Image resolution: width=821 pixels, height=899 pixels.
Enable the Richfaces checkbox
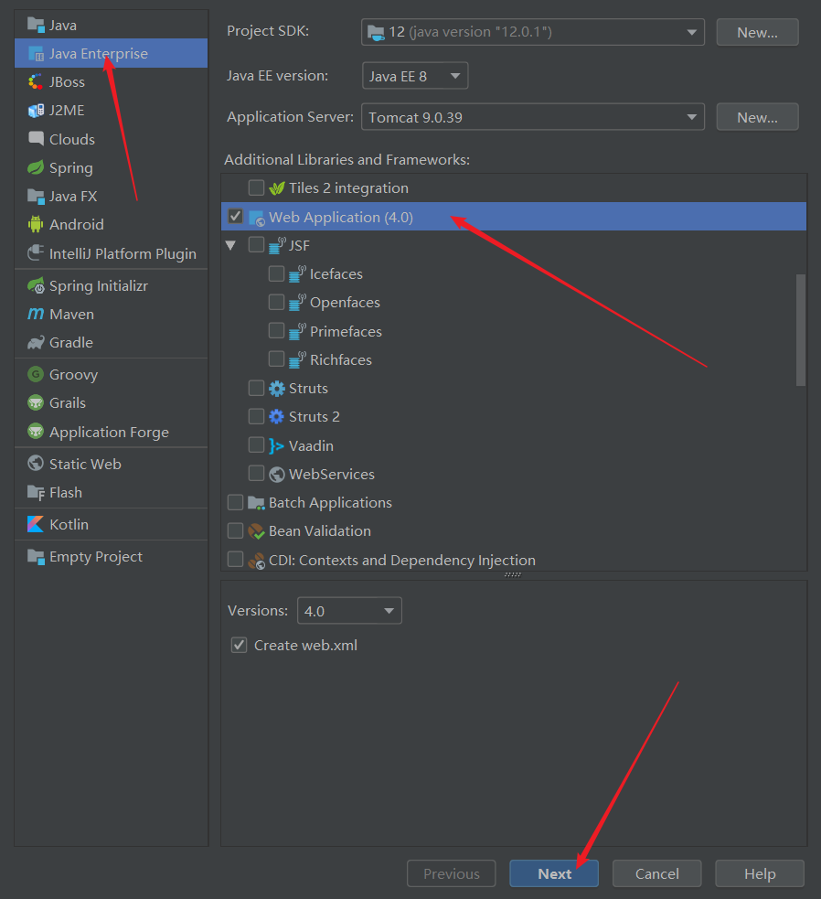pyautogui.click(x=276, y=359)
